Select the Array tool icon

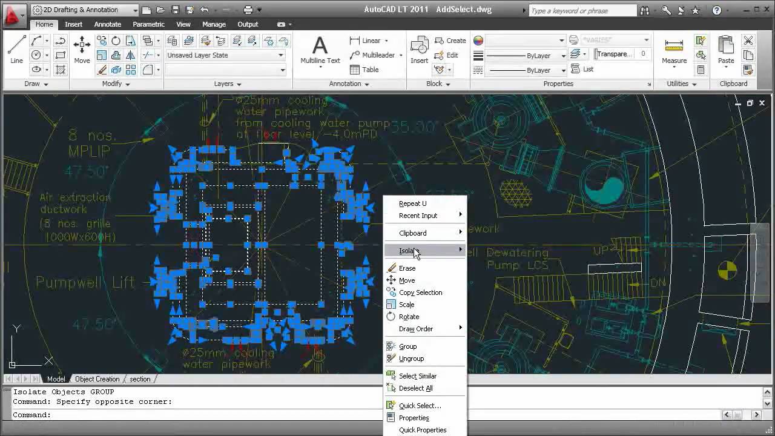click(131, 70)
